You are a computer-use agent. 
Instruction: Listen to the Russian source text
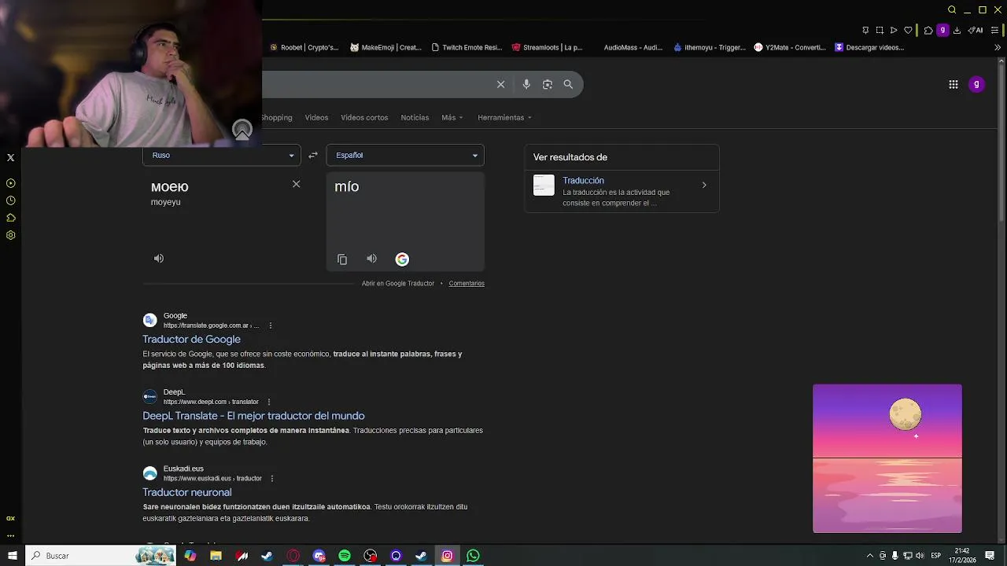tap(159, 258)
